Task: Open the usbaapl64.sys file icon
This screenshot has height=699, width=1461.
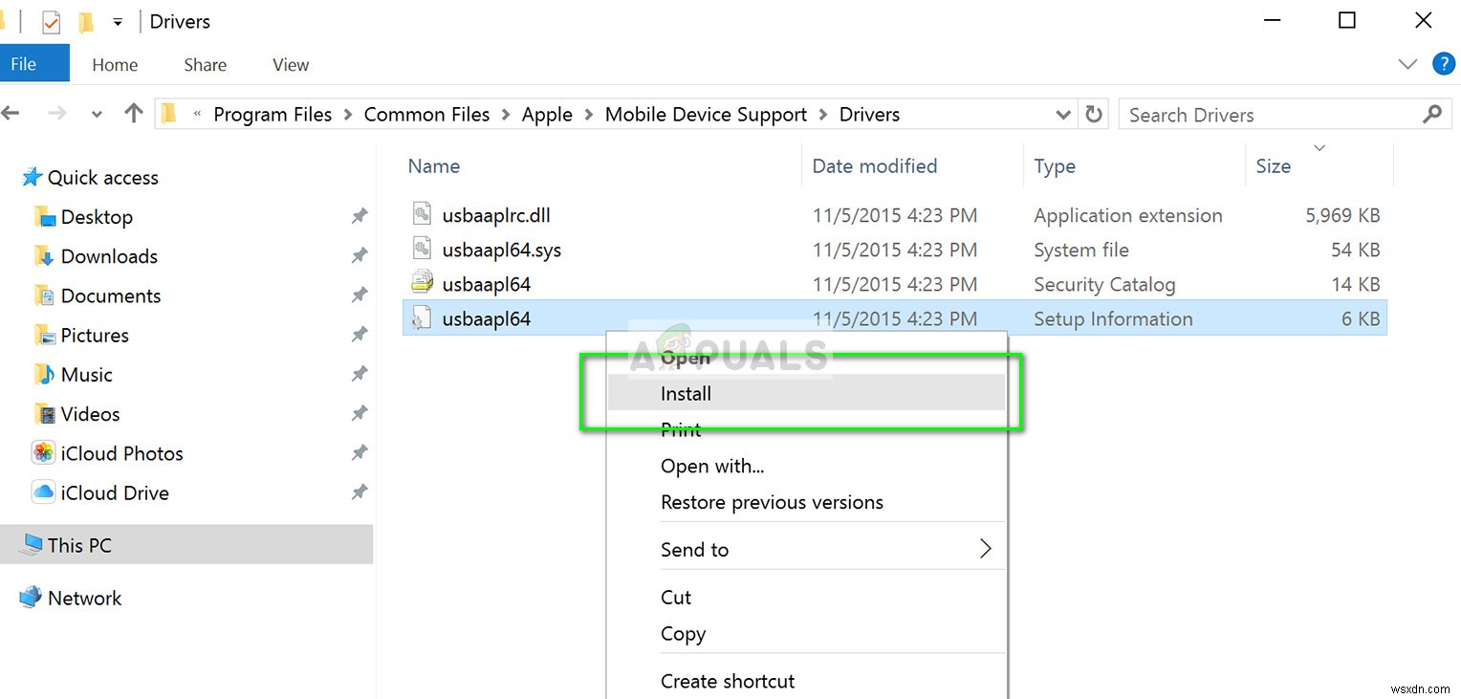Action: [x=421, y=249]
